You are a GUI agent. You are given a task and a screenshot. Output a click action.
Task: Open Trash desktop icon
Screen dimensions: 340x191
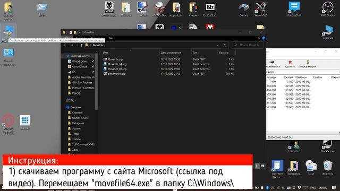click(311, 168)
